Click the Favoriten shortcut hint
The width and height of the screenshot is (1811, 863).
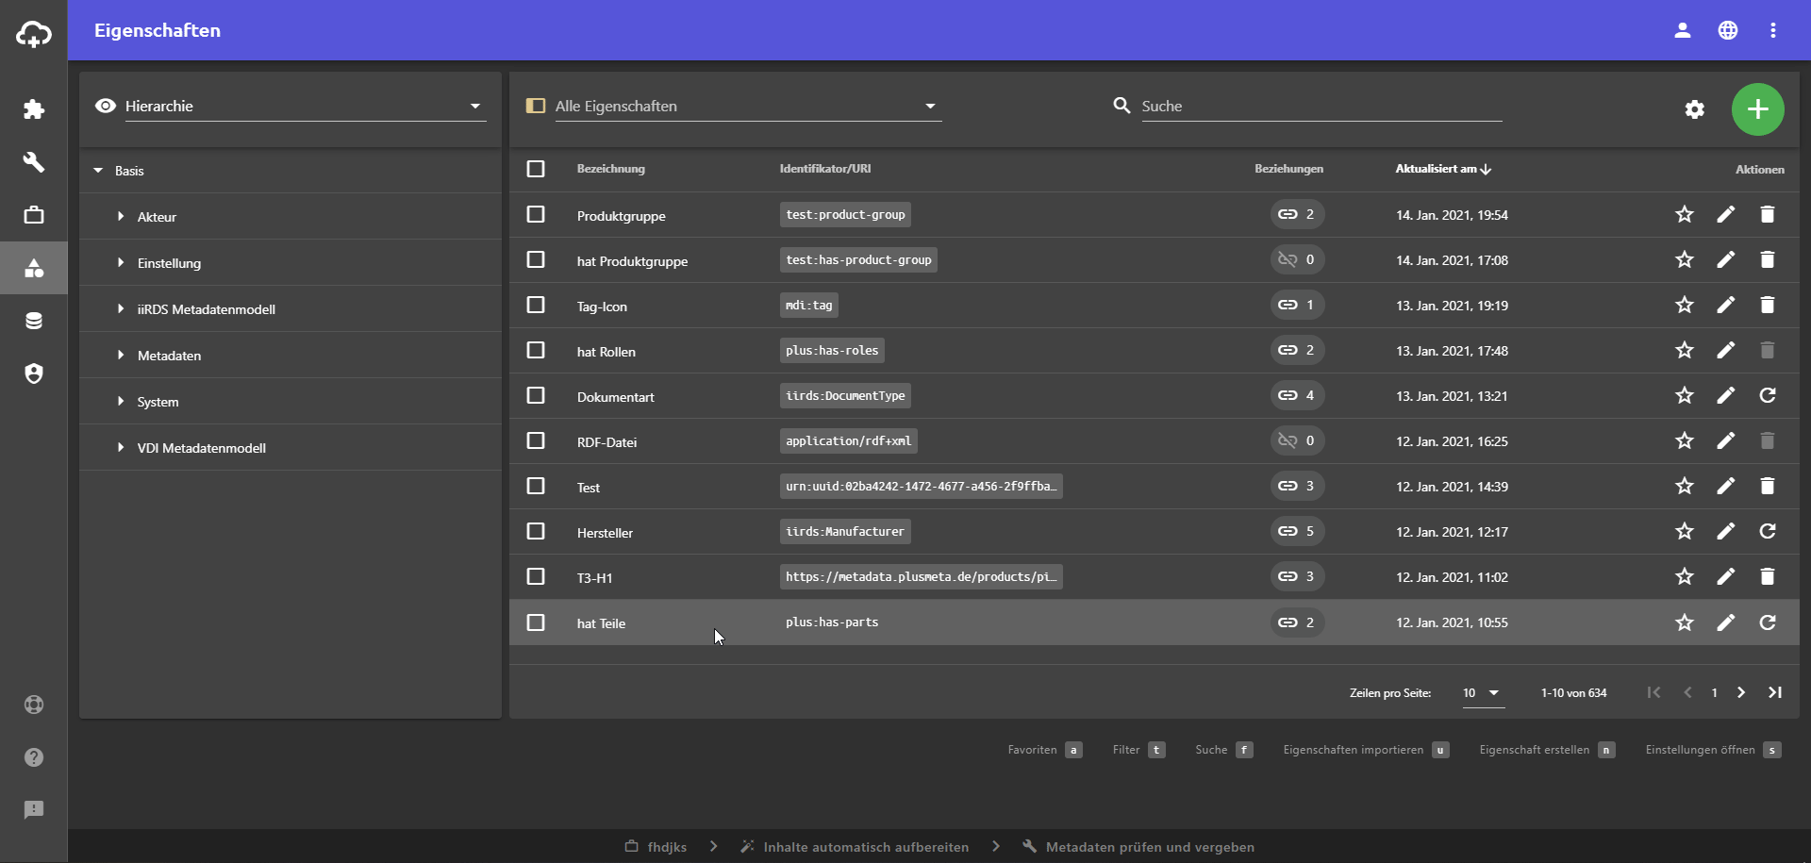click(x=1044, y=750)
